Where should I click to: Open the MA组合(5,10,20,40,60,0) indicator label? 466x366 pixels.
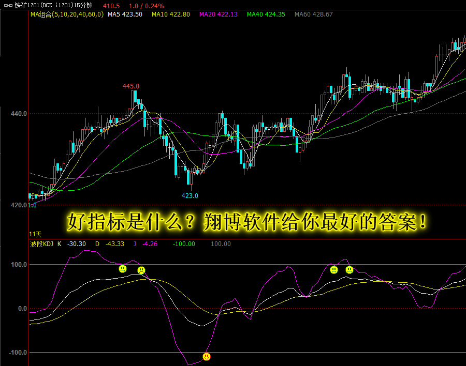tap(67, 14)
